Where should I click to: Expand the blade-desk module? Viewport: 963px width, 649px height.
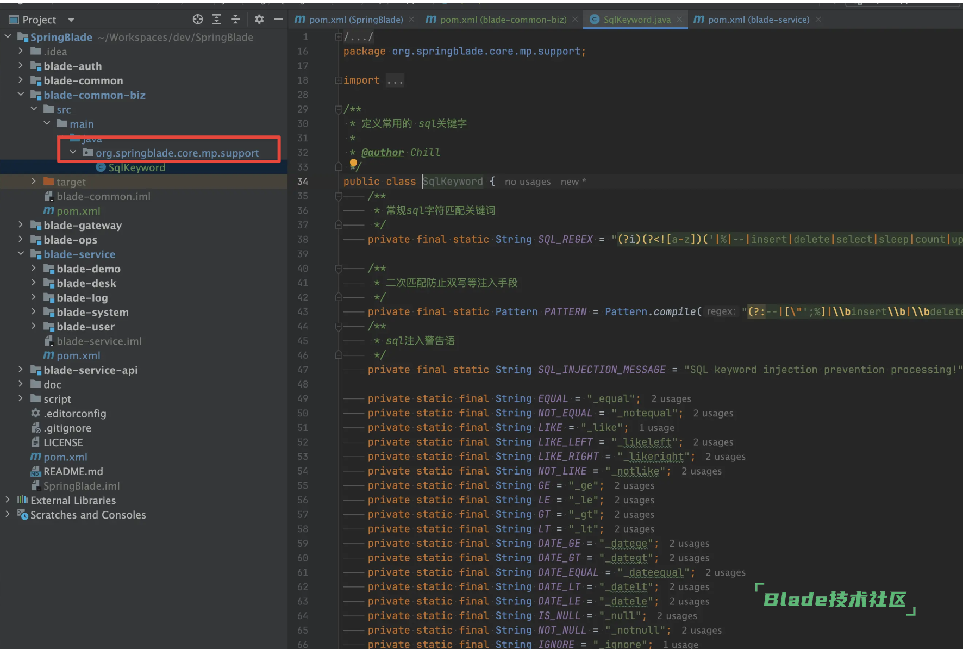click(34, 283)
